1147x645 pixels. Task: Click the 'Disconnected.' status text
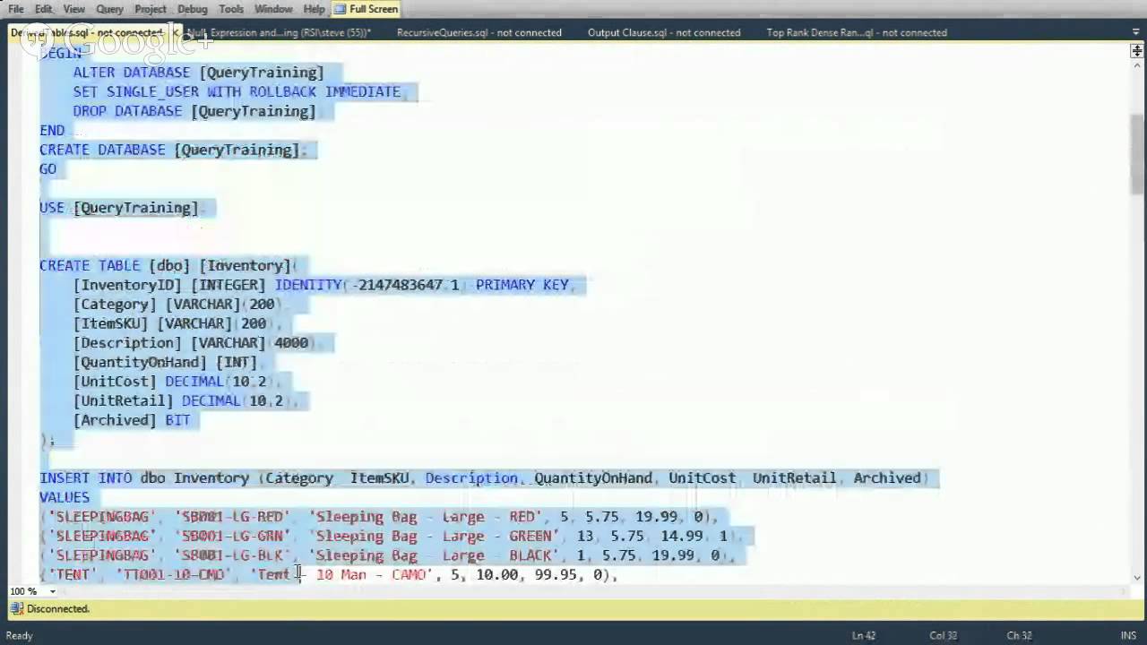(x=58, y=609)
